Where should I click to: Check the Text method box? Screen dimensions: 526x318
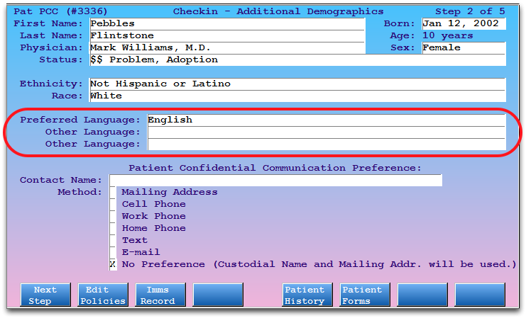[113, 240]
